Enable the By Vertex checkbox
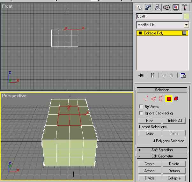Image resolution: width=192 pixels, height=182 pixels. click(x=141, y=107)
